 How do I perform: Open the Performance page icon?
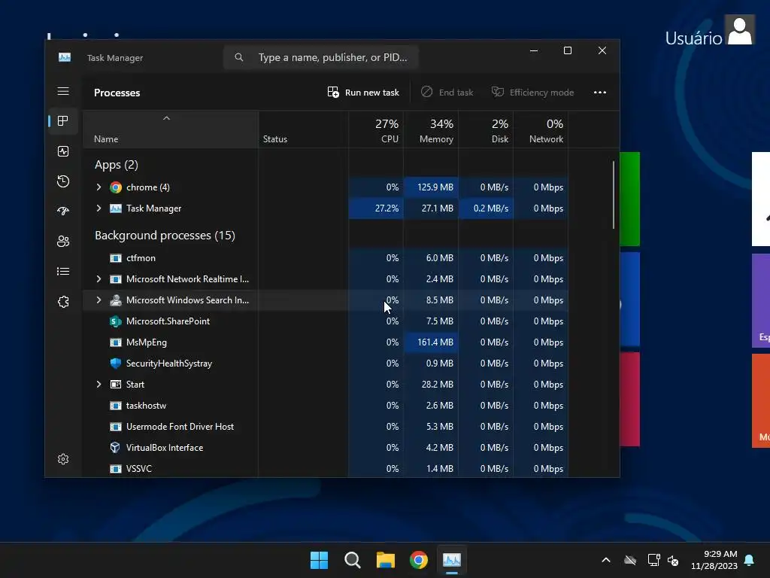click(x=63, y=151)
